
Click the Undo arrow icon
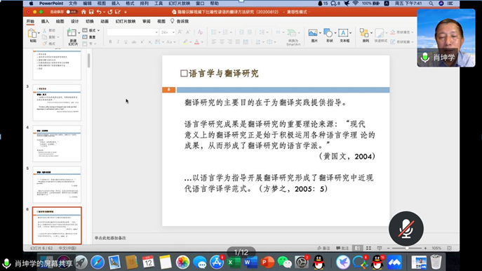pos(99,12)
